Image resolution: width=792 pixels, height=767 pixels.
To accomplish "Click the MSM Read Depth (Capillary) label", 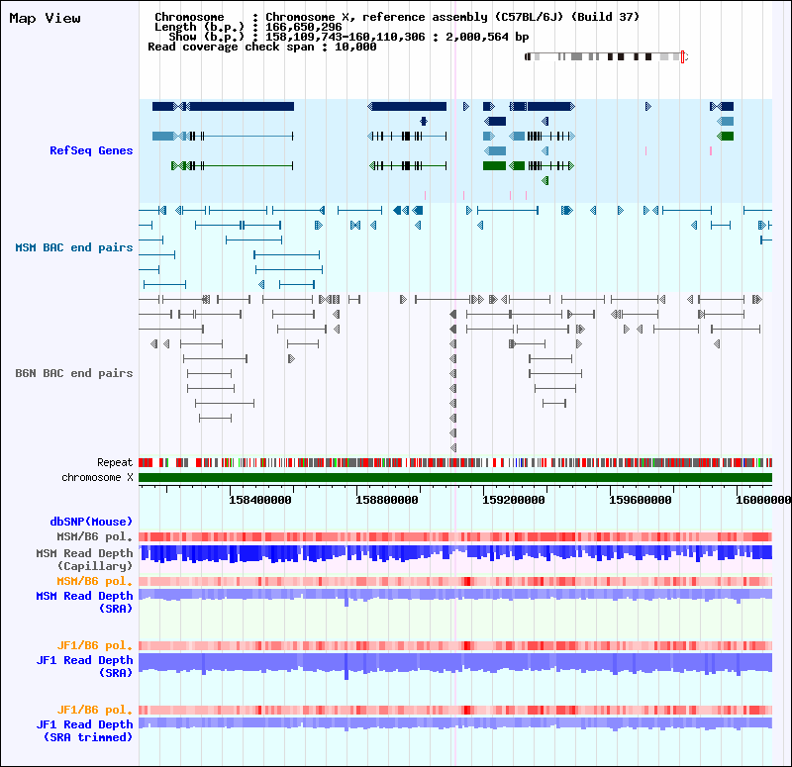I will (x=84, y=559).
